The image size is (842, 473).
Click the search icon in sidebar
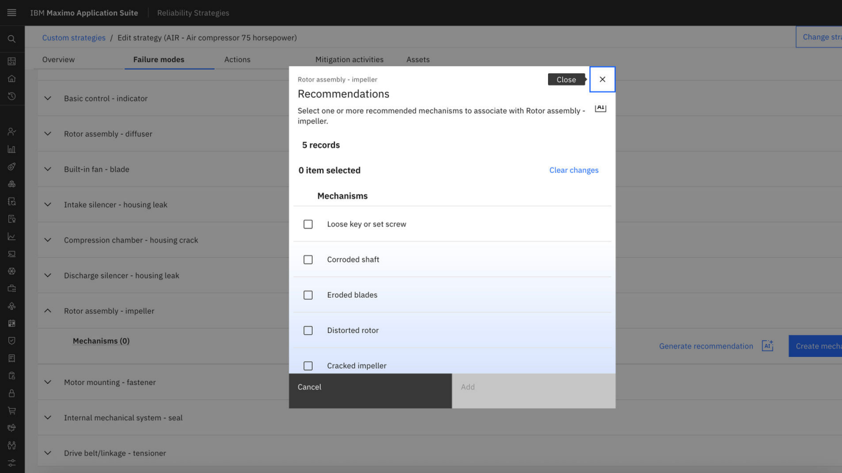pos(12,39)
